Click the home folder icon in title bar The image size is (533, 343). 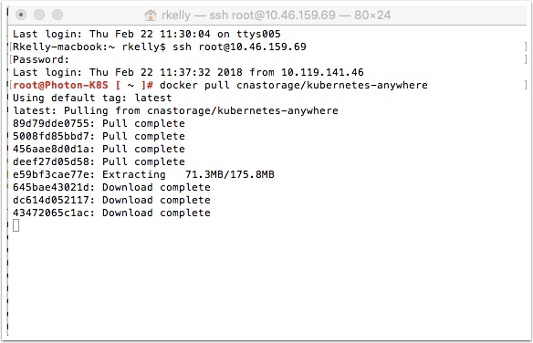151,16
